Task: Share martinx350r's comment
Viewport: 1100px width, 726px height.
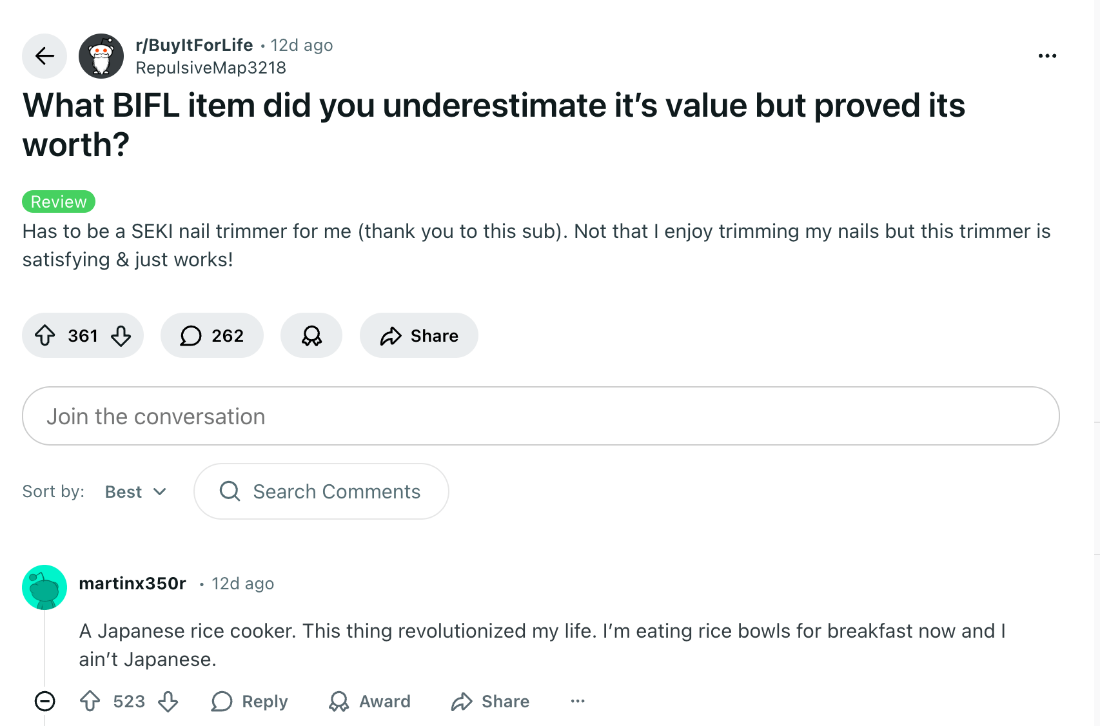Action: 490,701
